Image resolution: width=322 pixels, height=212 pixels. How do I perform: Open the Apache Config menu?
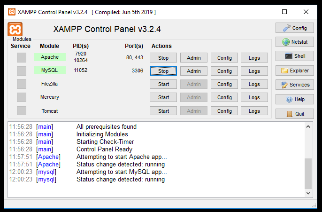tap(224, 58)
